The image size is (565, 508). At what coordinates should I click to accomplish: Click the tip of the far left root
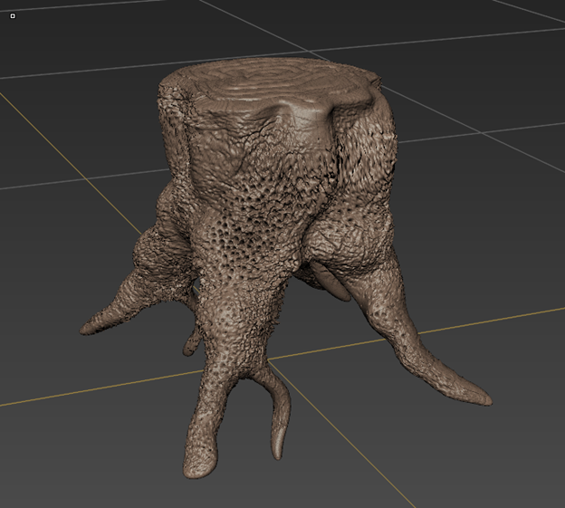click(x=87, y=327)
